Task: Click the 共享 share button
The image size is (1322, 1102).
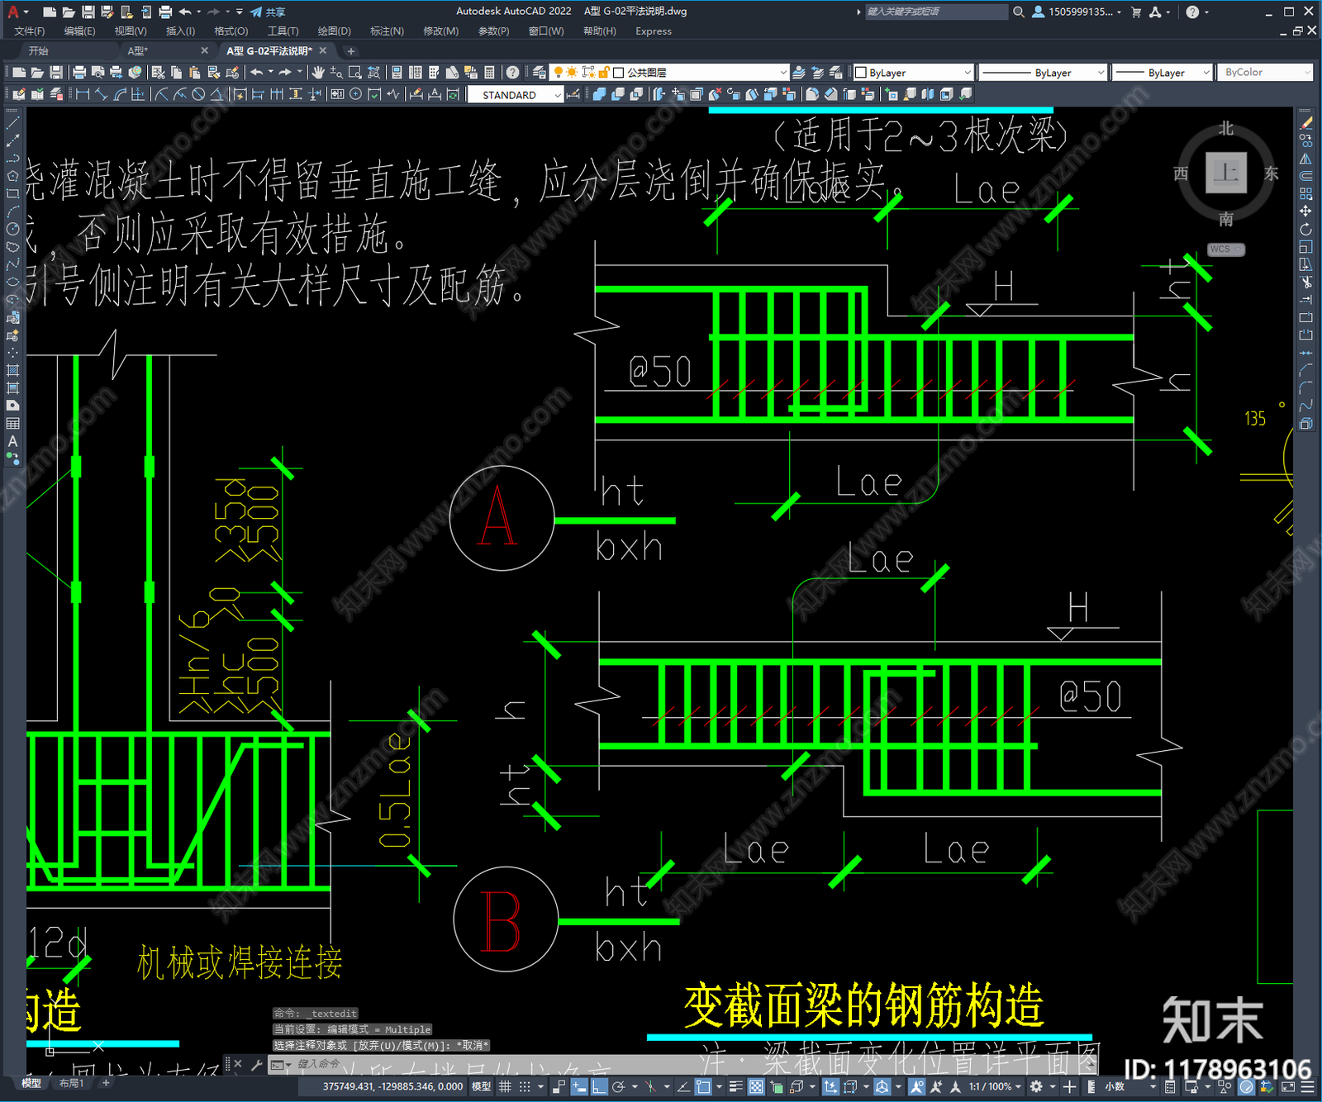Action: (269, 12)
